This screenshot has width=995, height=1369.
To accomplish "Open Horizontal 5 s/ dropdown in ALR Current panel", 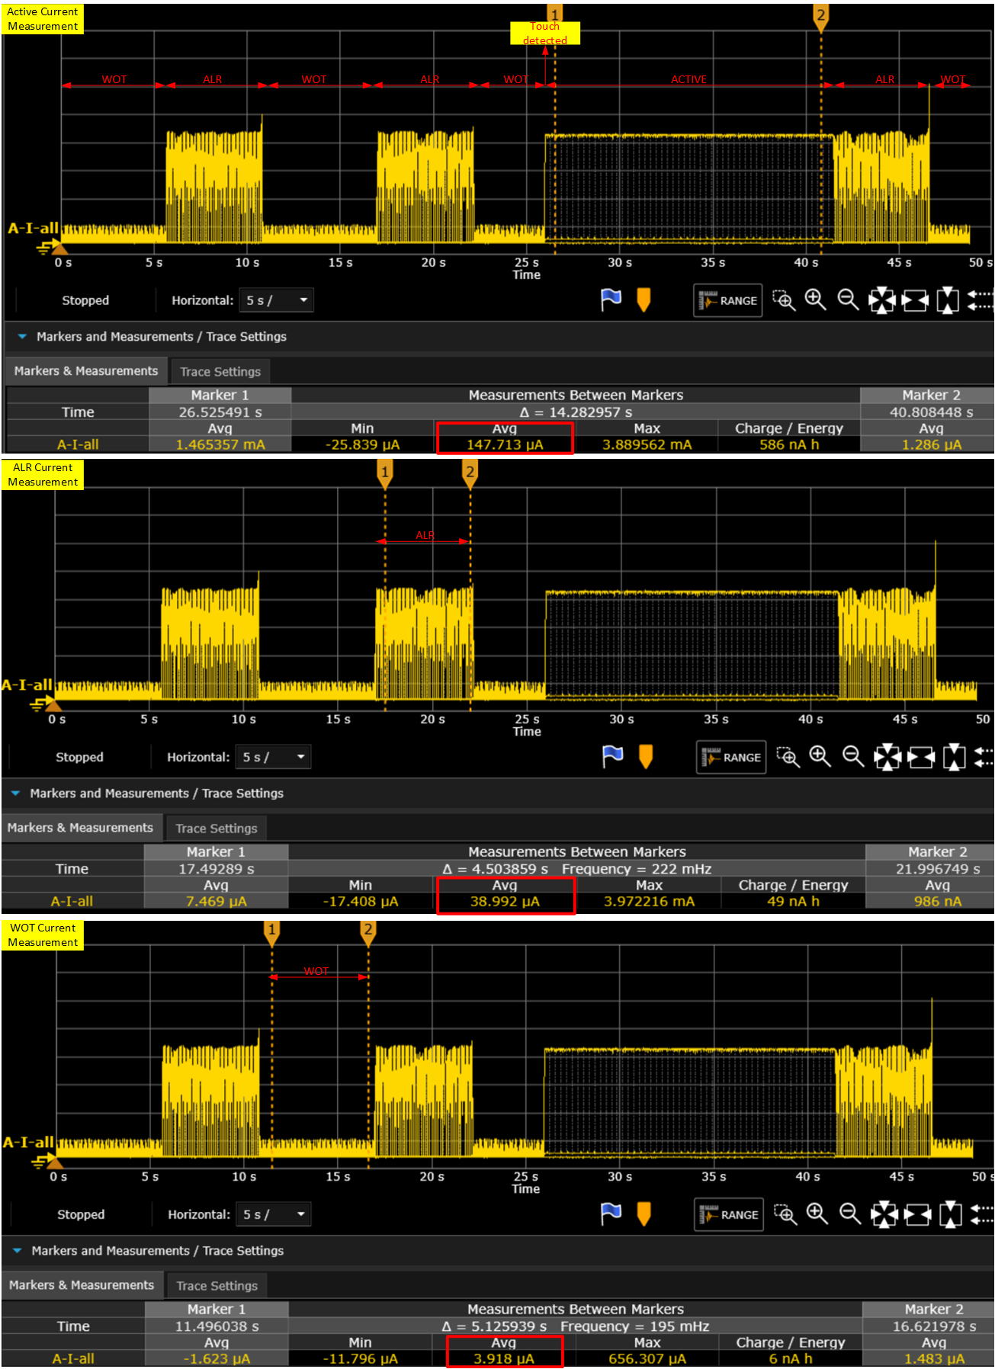I will click(273, 757).
